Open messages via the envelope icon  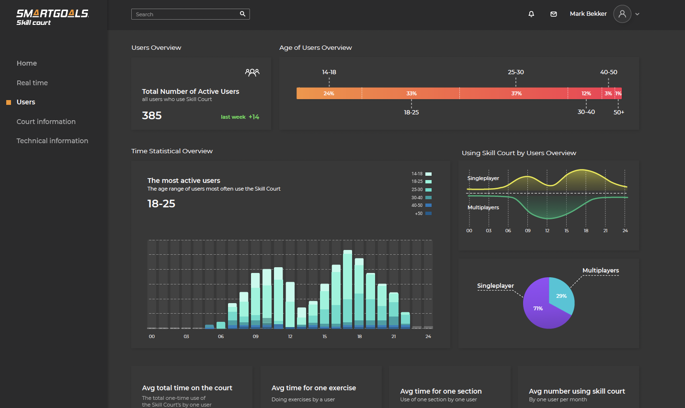(x=554, y=14)
